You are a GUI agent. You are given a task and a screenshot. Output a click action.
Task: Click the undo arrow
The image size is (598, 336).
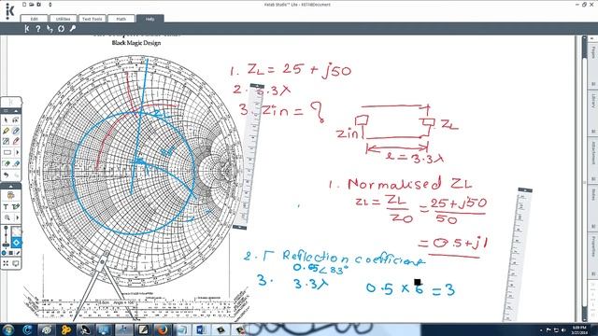pos(7,175)
